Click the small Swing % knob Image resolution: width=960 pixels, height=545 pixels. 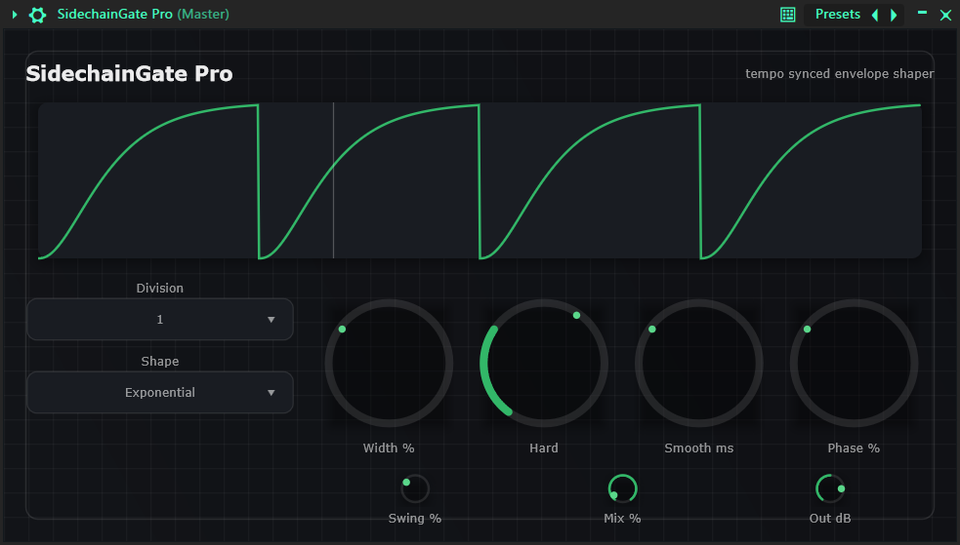415,488
